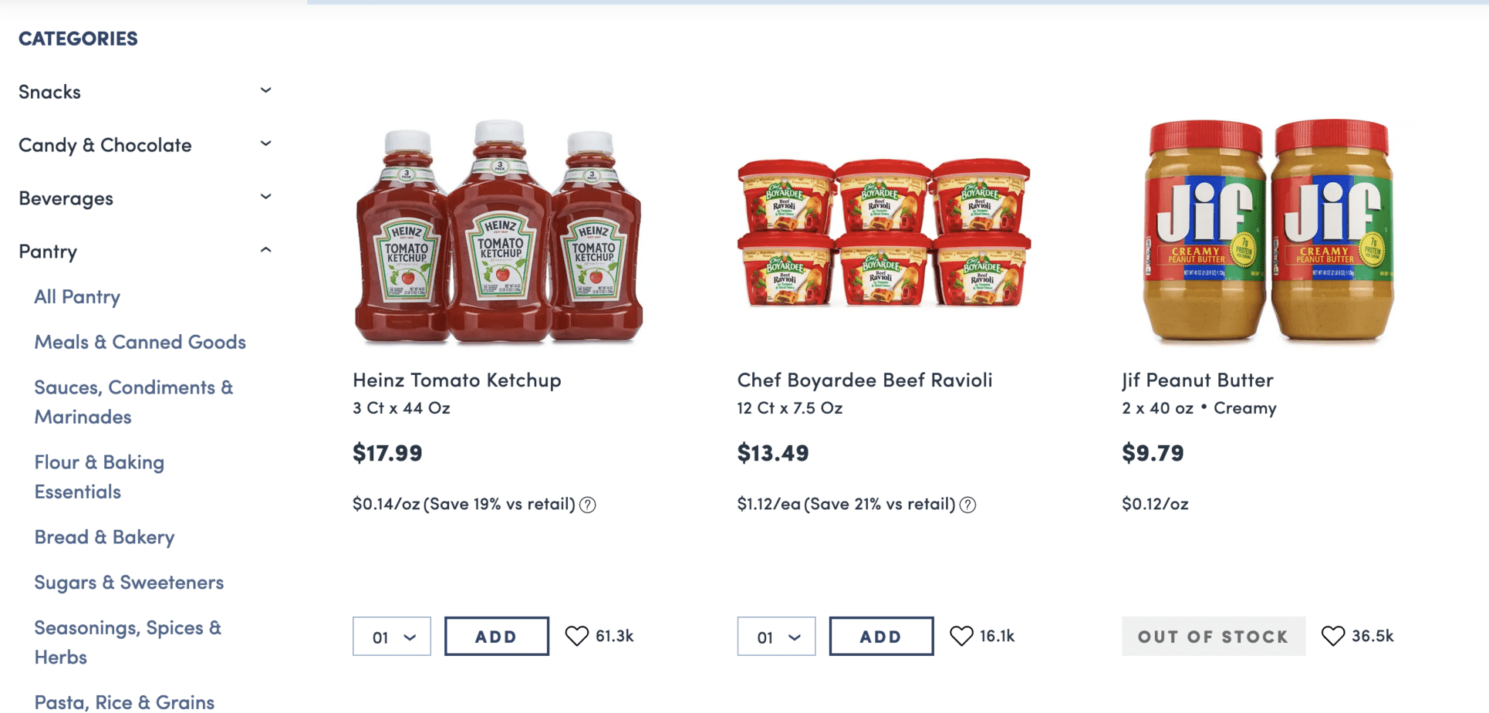Click heart icon for Chef Boyardee Ravioli
This screenshot has height=713, width=1489.
(x=961, y=636)
